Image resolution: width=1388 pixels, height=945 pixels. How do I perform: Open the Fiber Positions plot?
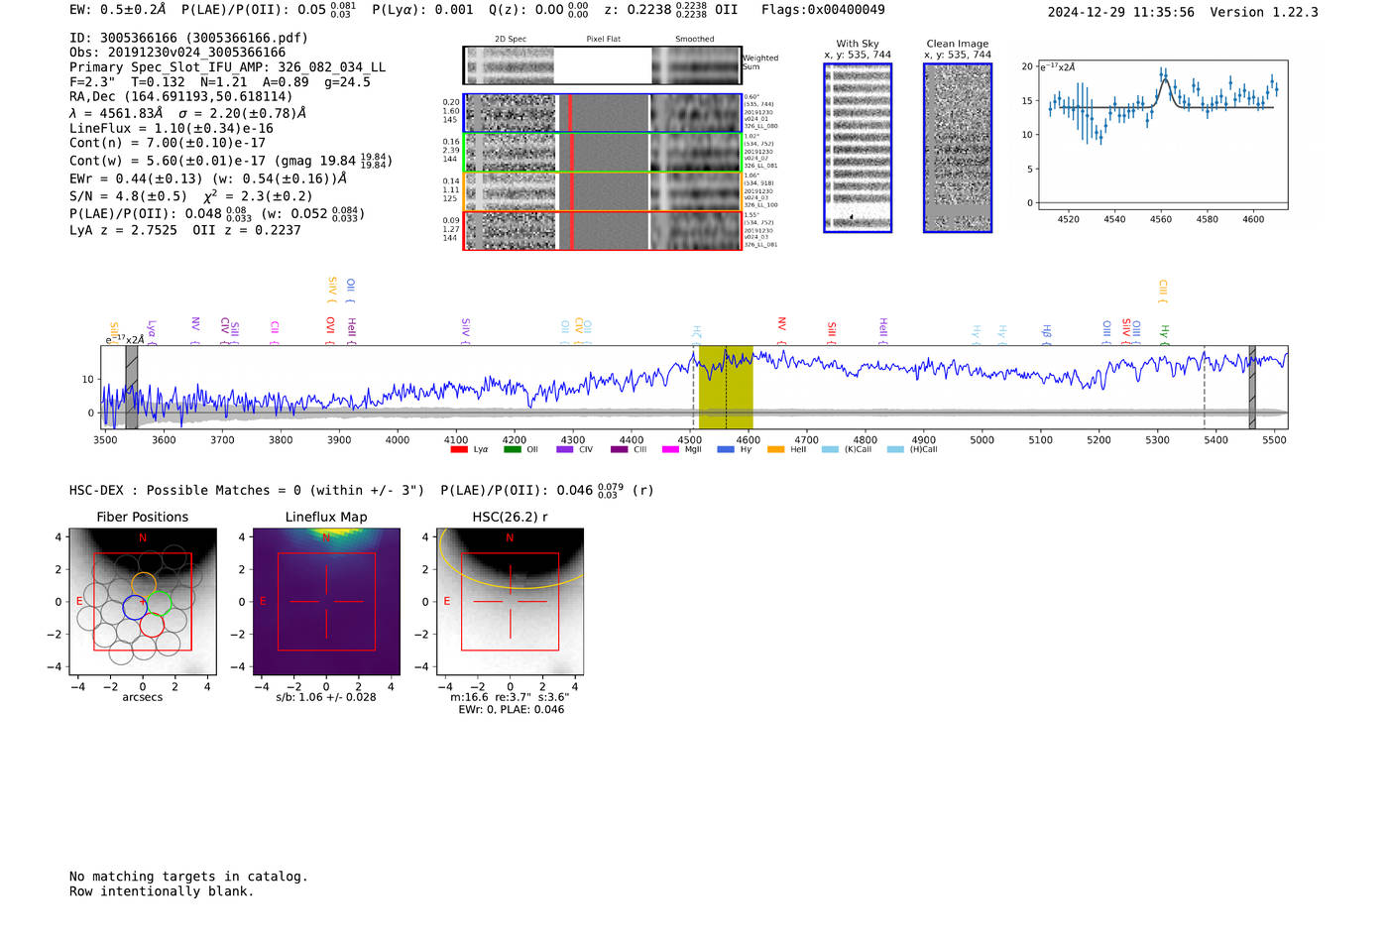click(x=143, y=602)
